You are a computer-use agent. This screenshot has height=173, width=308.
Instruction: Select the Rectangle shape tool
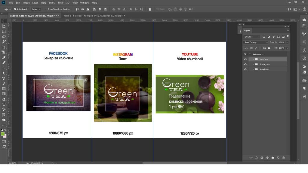click(4, 89)
